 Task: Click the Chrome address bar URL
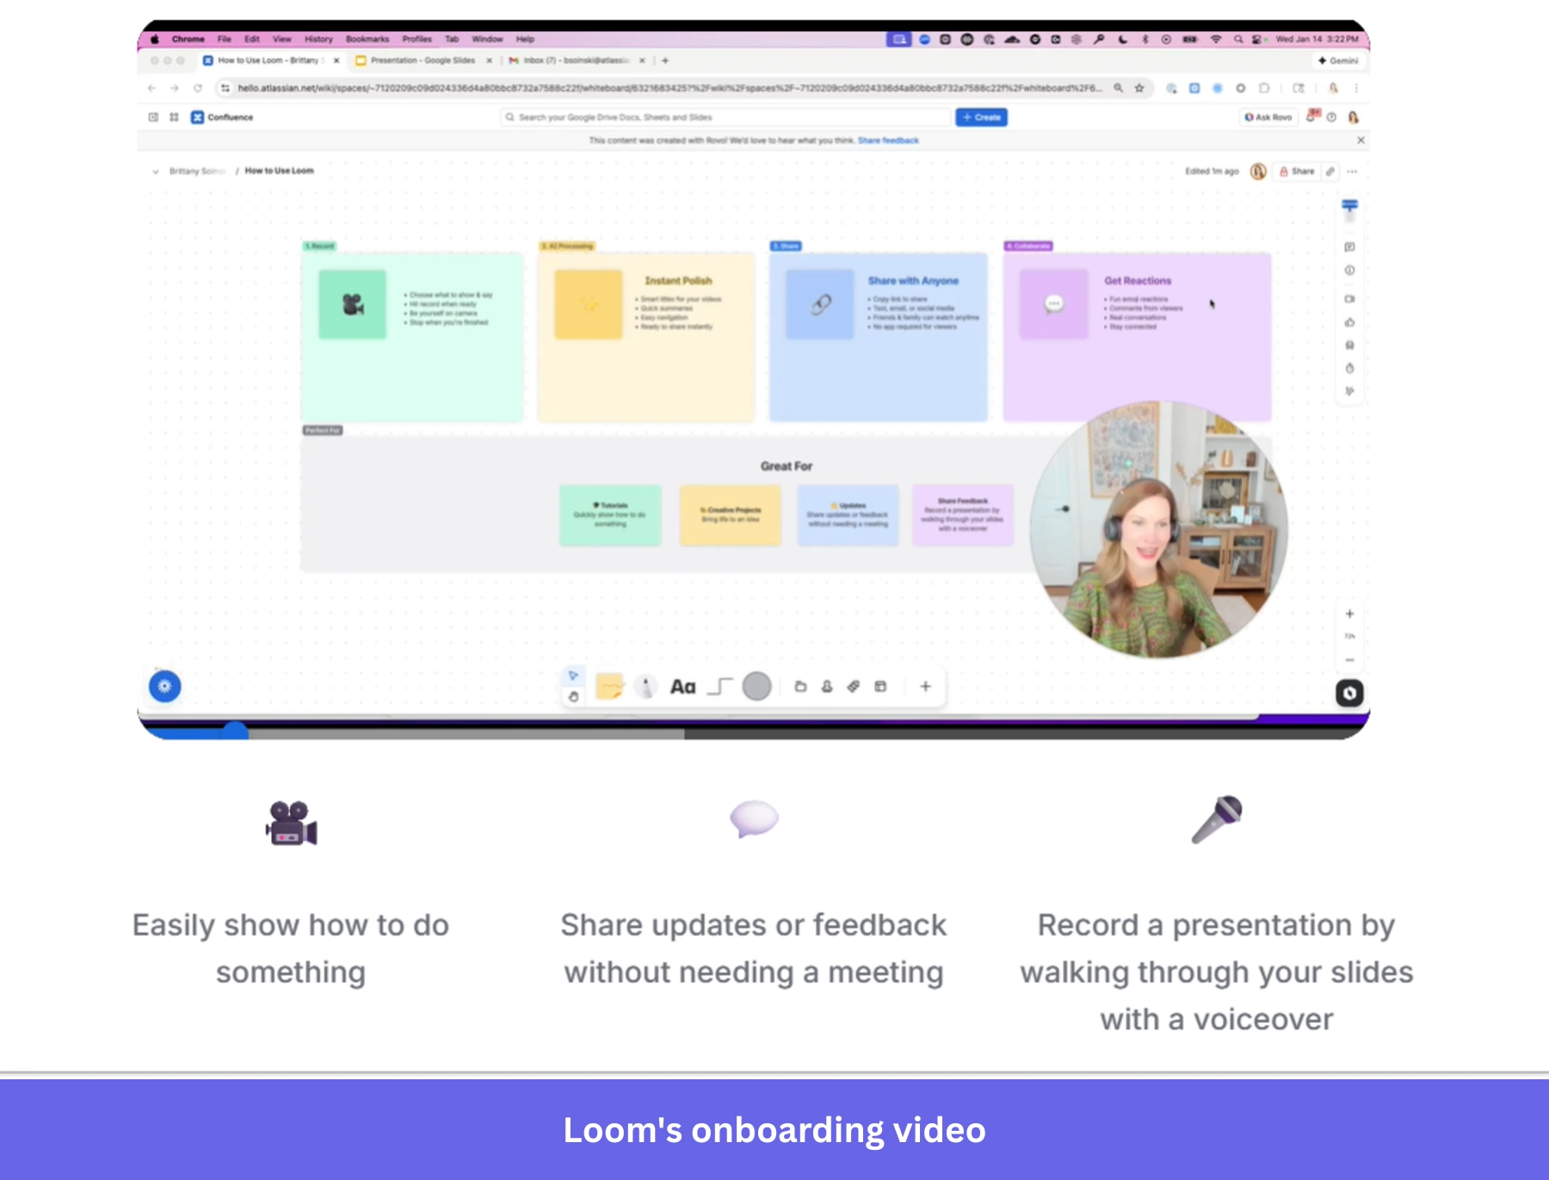[x=670, y=88]
